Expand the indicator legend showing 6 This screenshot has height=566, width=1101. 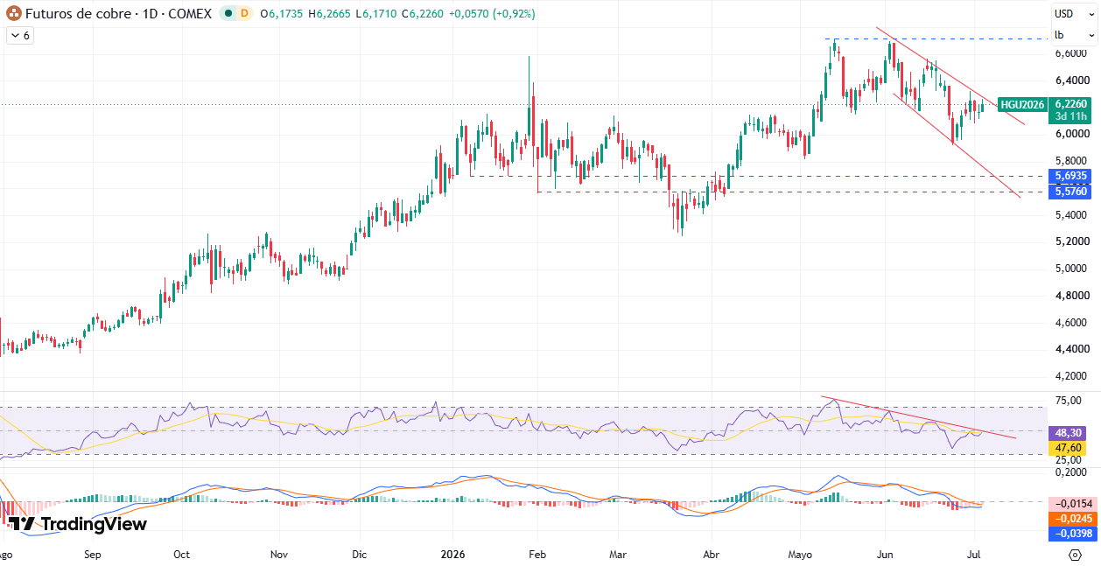19,36
